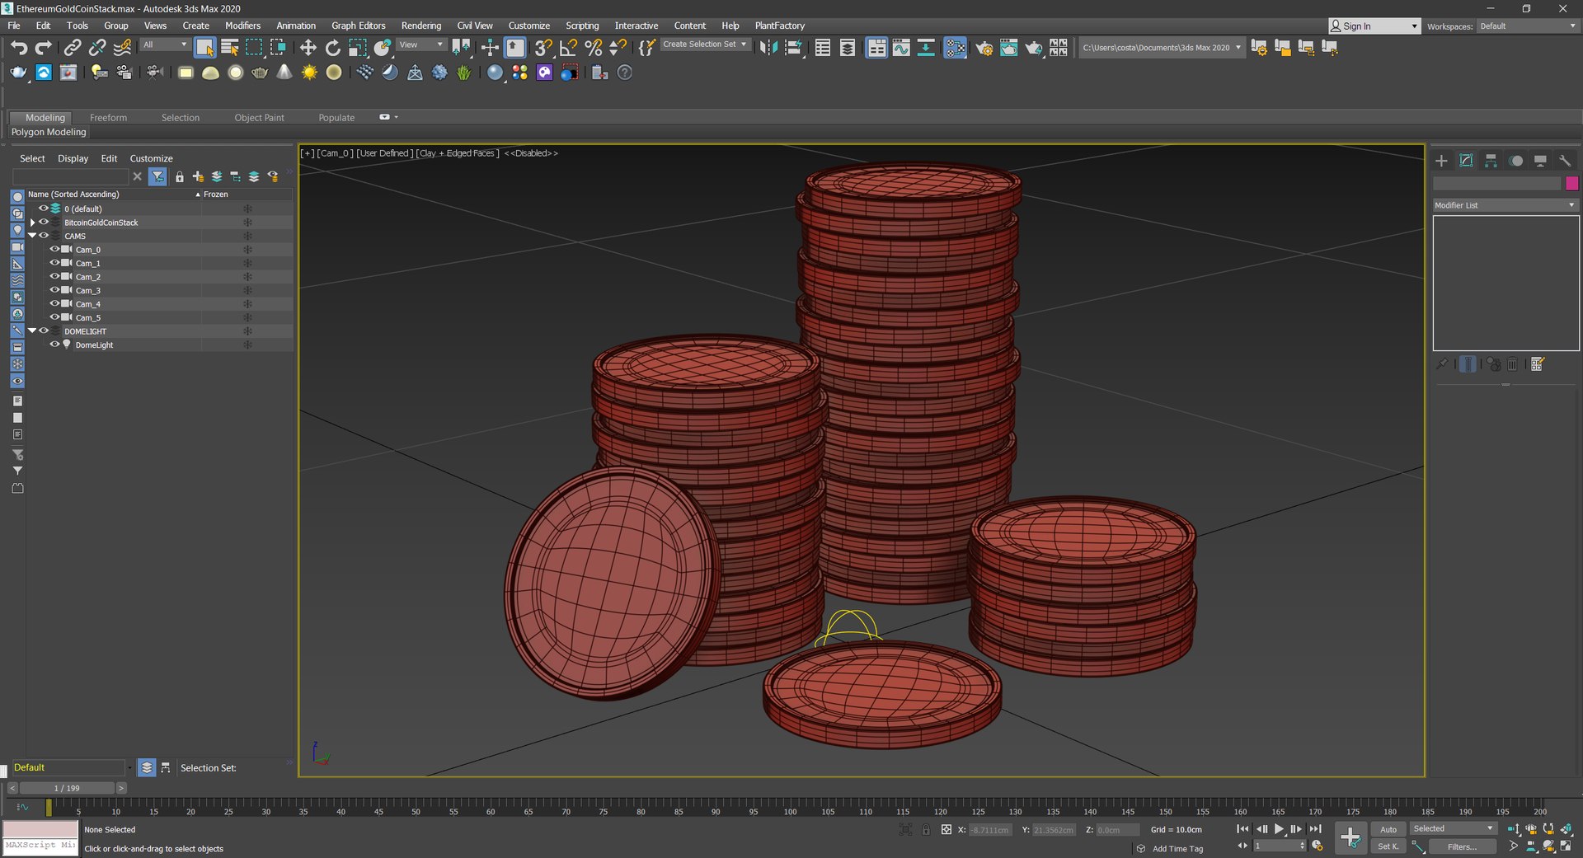Click the sun light icon in toolbar
The height and width of the screenshot is (858, 1583).
click(x=309, y=73)
